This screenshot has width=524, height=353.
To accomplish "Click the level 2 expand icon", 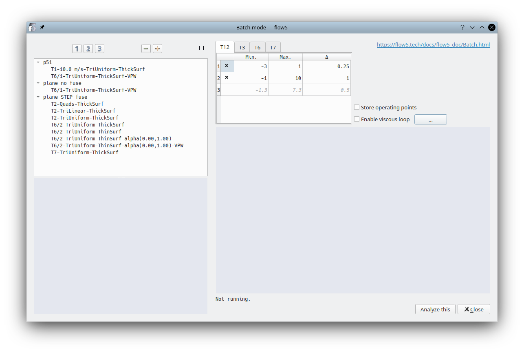I will pyautogui.click(x=88, y=49).
